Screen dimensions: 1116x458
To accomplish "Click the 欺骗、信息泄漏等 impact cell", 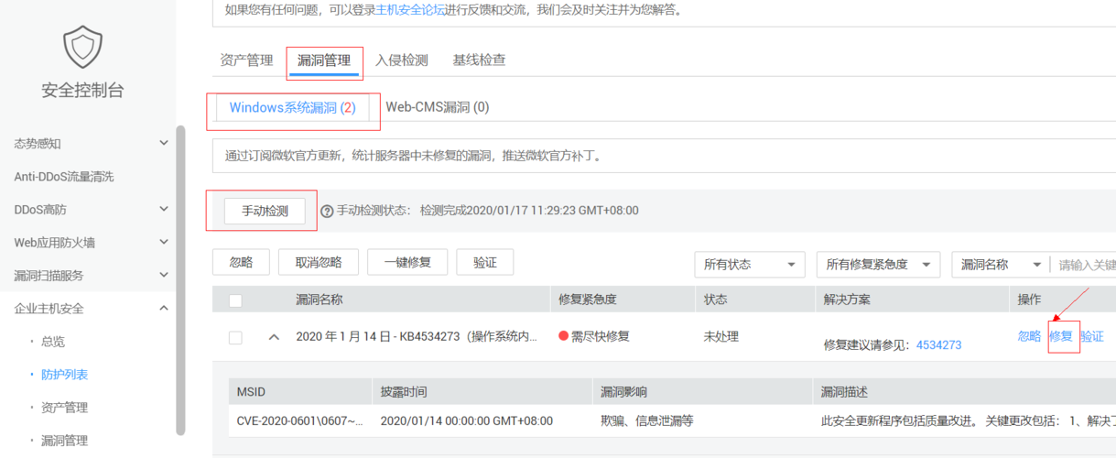I will pyautogui.click(x=647, y=420).
